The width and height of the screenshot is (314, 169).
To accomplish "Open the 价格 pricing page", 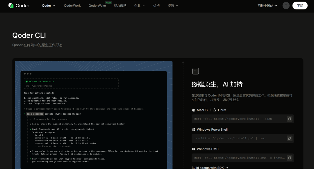I will 156,6.
